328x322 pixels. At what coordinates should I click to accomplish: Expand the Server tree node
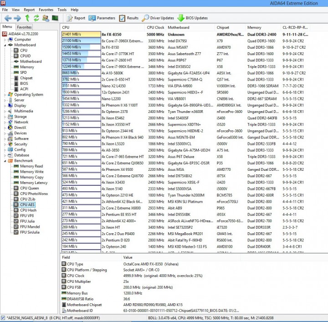(x=5, y=100)
